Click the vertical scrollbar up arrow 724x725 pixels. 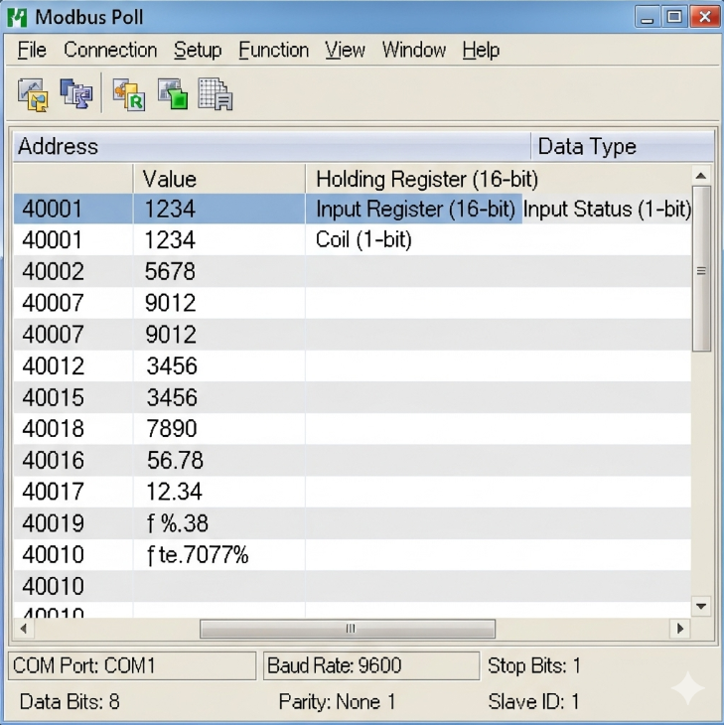(x=701, y=176)
